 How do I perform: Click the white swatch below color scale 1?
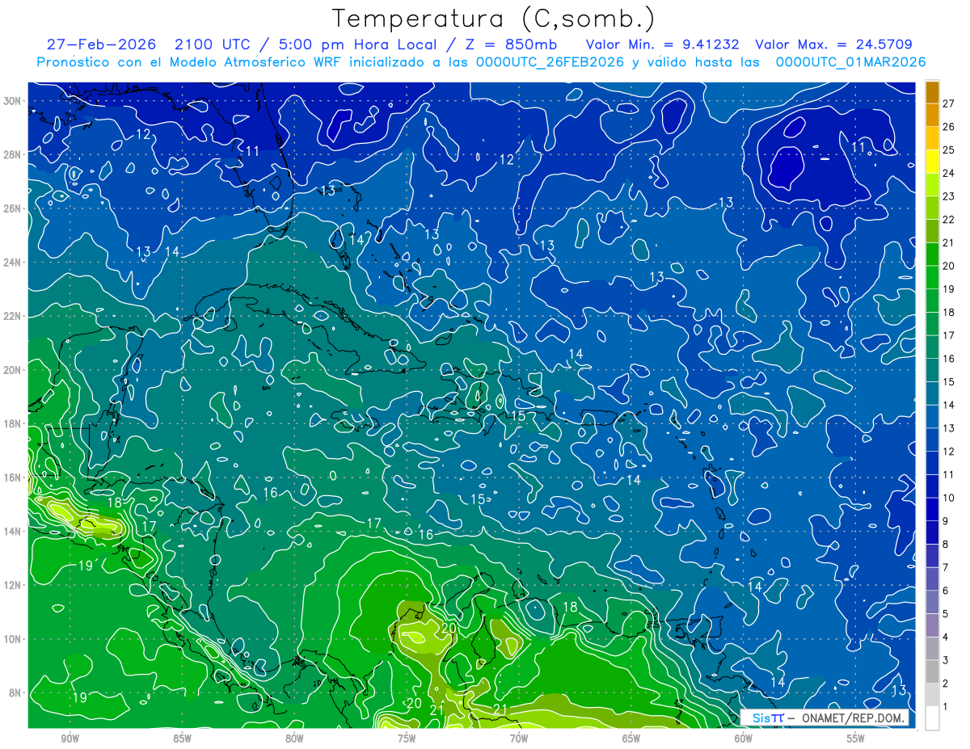coord(932,718)
